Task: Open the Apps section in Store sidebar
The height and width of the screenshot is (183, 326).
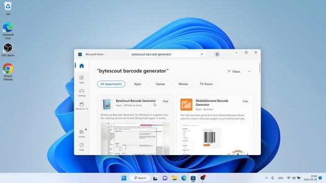Action: pyautogui.click(x=81, y=79)
